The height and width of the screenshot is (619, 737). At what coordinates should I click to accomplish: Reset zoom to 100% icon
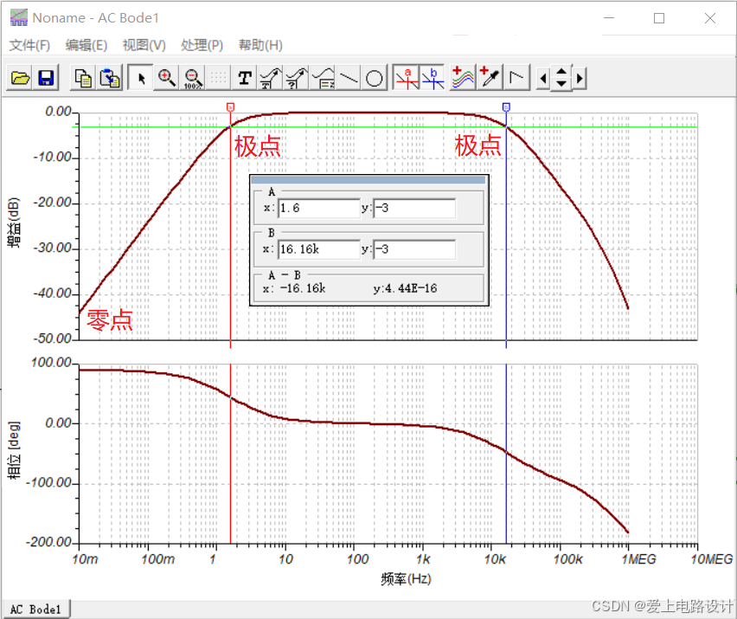pyautogui.click(x=193, y=79)
